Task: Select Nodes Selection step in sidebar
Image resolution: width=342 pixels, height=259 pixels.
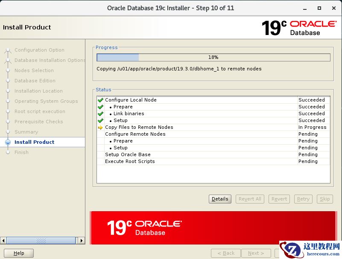Action: click(x=34, y=70)
